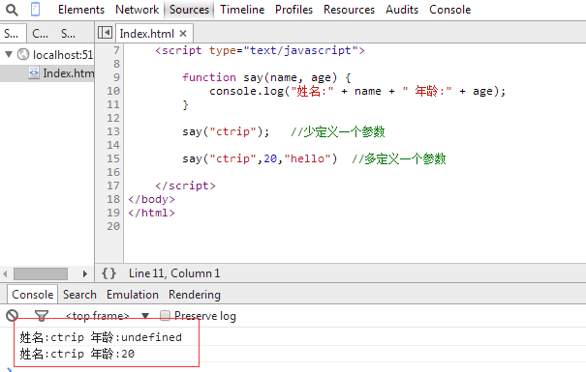
Task: Click the Index.htm file type icon
Action: (x=34, y=73)
